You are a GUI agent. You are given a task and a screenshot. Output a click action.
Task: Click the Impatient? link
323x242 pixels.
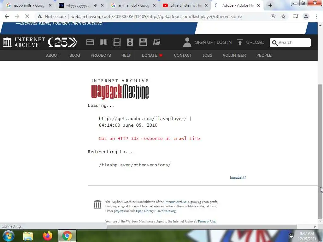(238, 177)
